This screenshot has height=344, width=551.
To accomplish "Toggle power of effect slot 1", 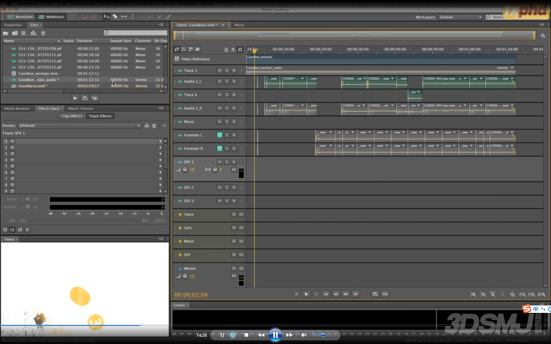I will point(12,141).
